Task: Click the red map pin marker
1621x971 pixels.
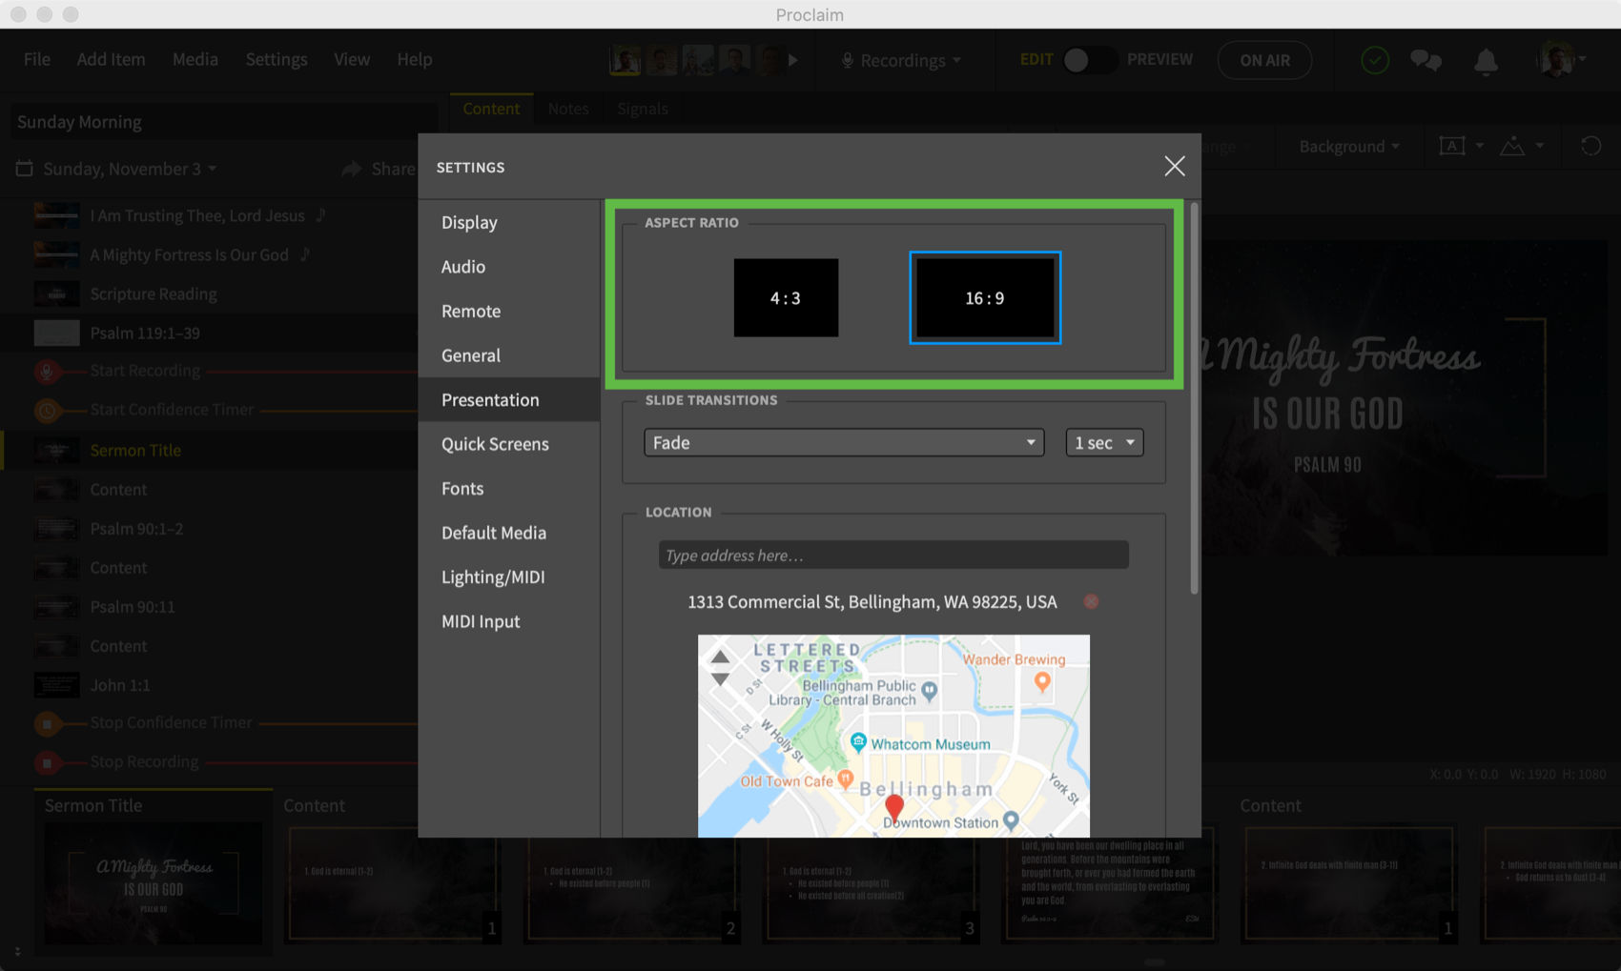Action: (893, 808)
